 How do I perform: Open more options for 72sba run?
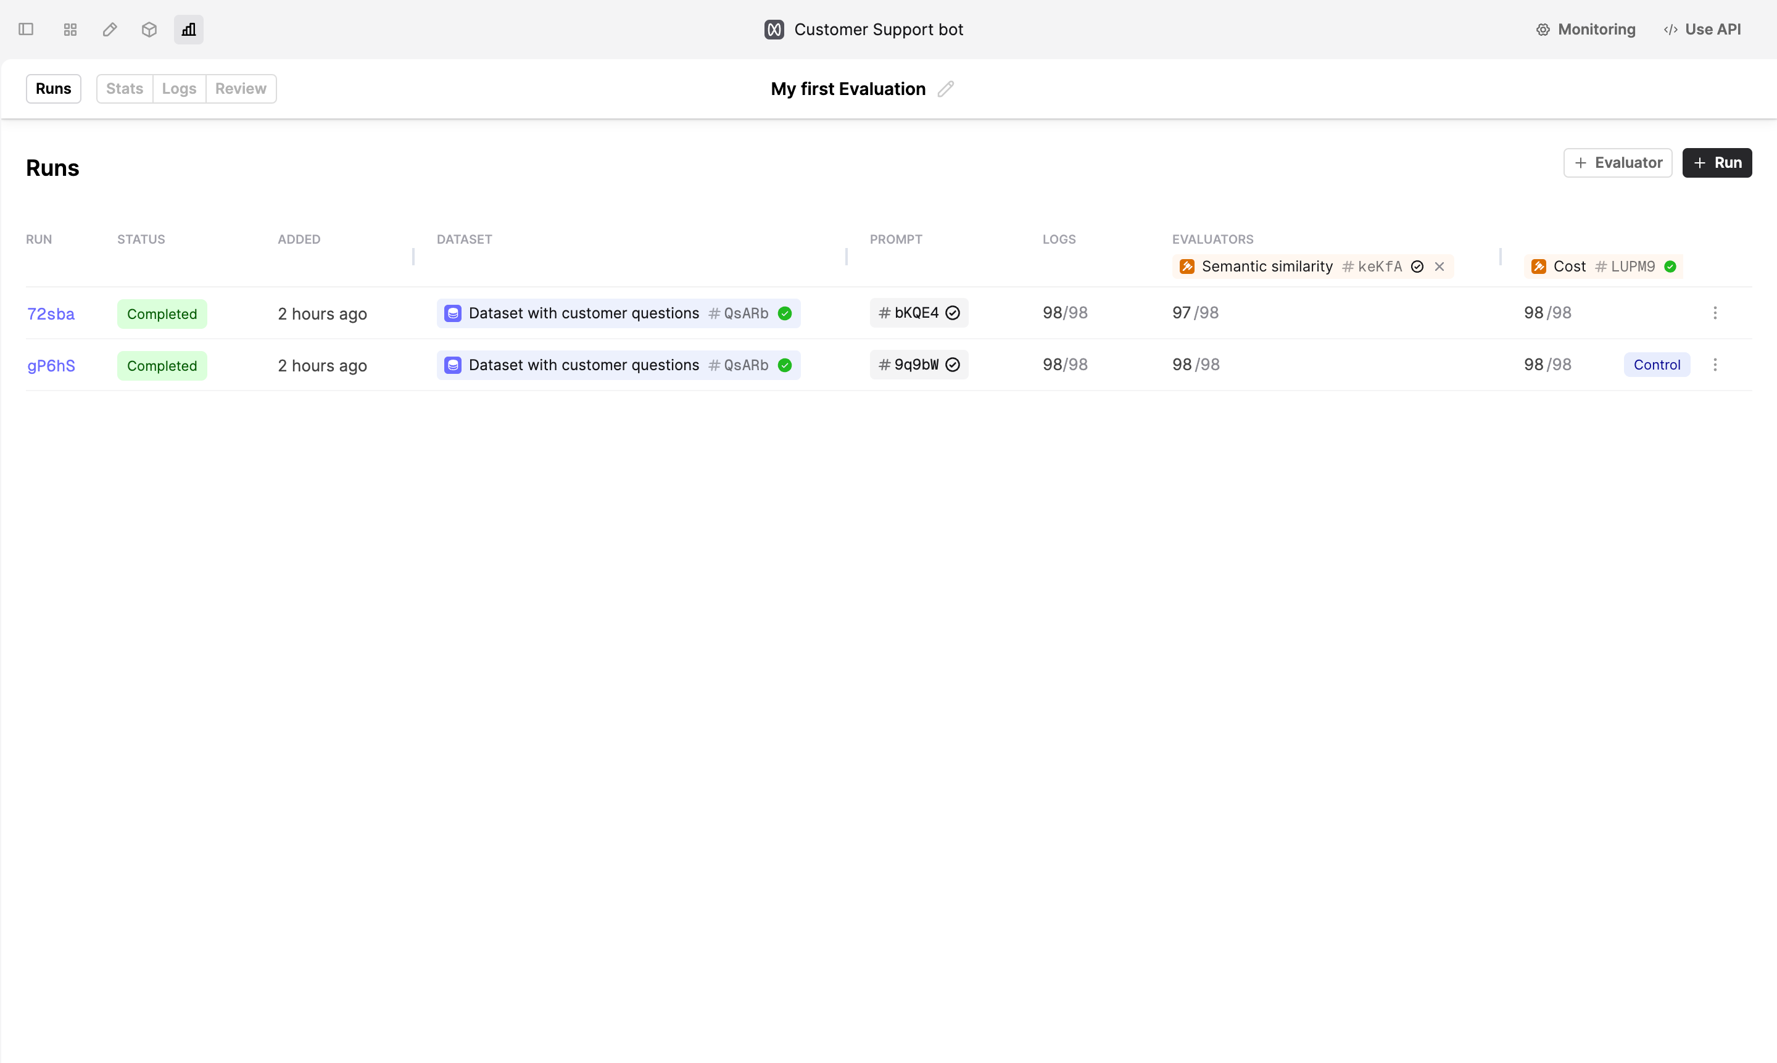1715,312
